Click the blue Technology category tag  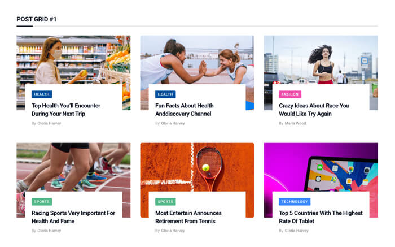pyautogui.click(x=295, y=202)
